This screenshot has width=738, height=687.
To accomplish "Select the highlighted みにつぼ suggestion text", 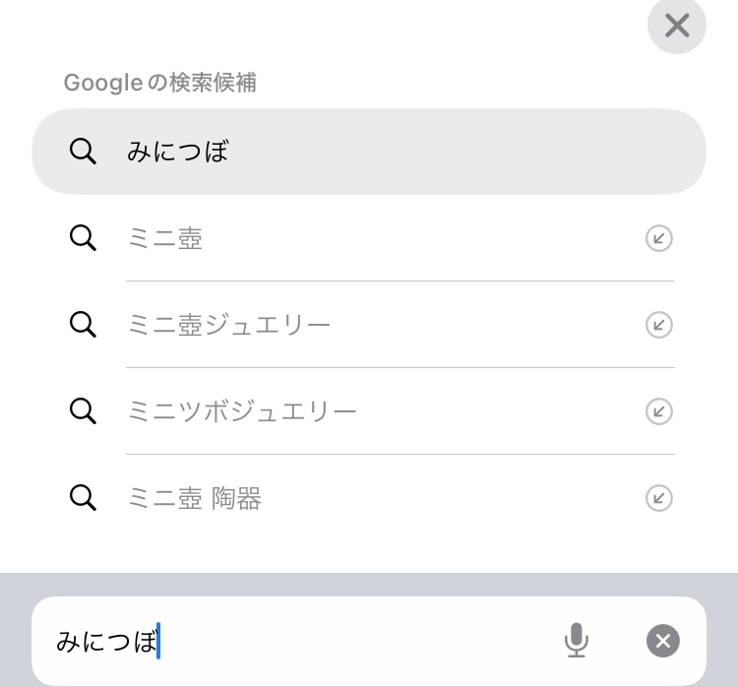I will 178,152.
